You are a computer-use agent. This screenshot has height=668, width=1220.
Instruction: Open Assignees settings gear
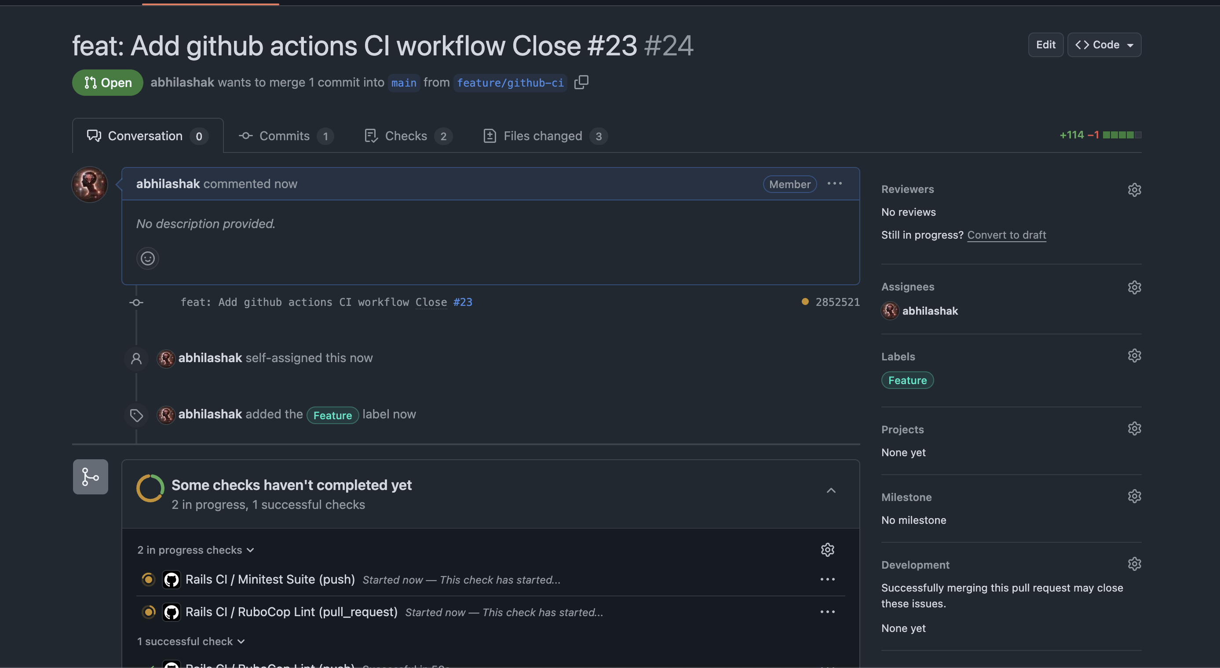pyautogui.click(x=1134, y=287)
